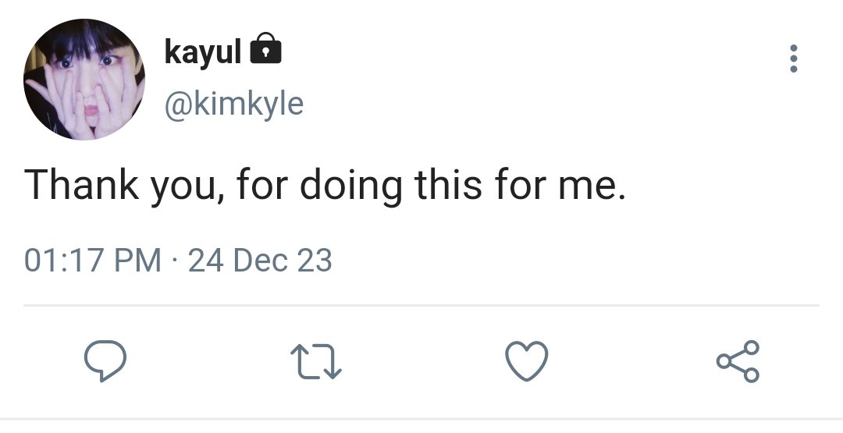
Task: Open kayul's profile picture
Action: point(82,80)
